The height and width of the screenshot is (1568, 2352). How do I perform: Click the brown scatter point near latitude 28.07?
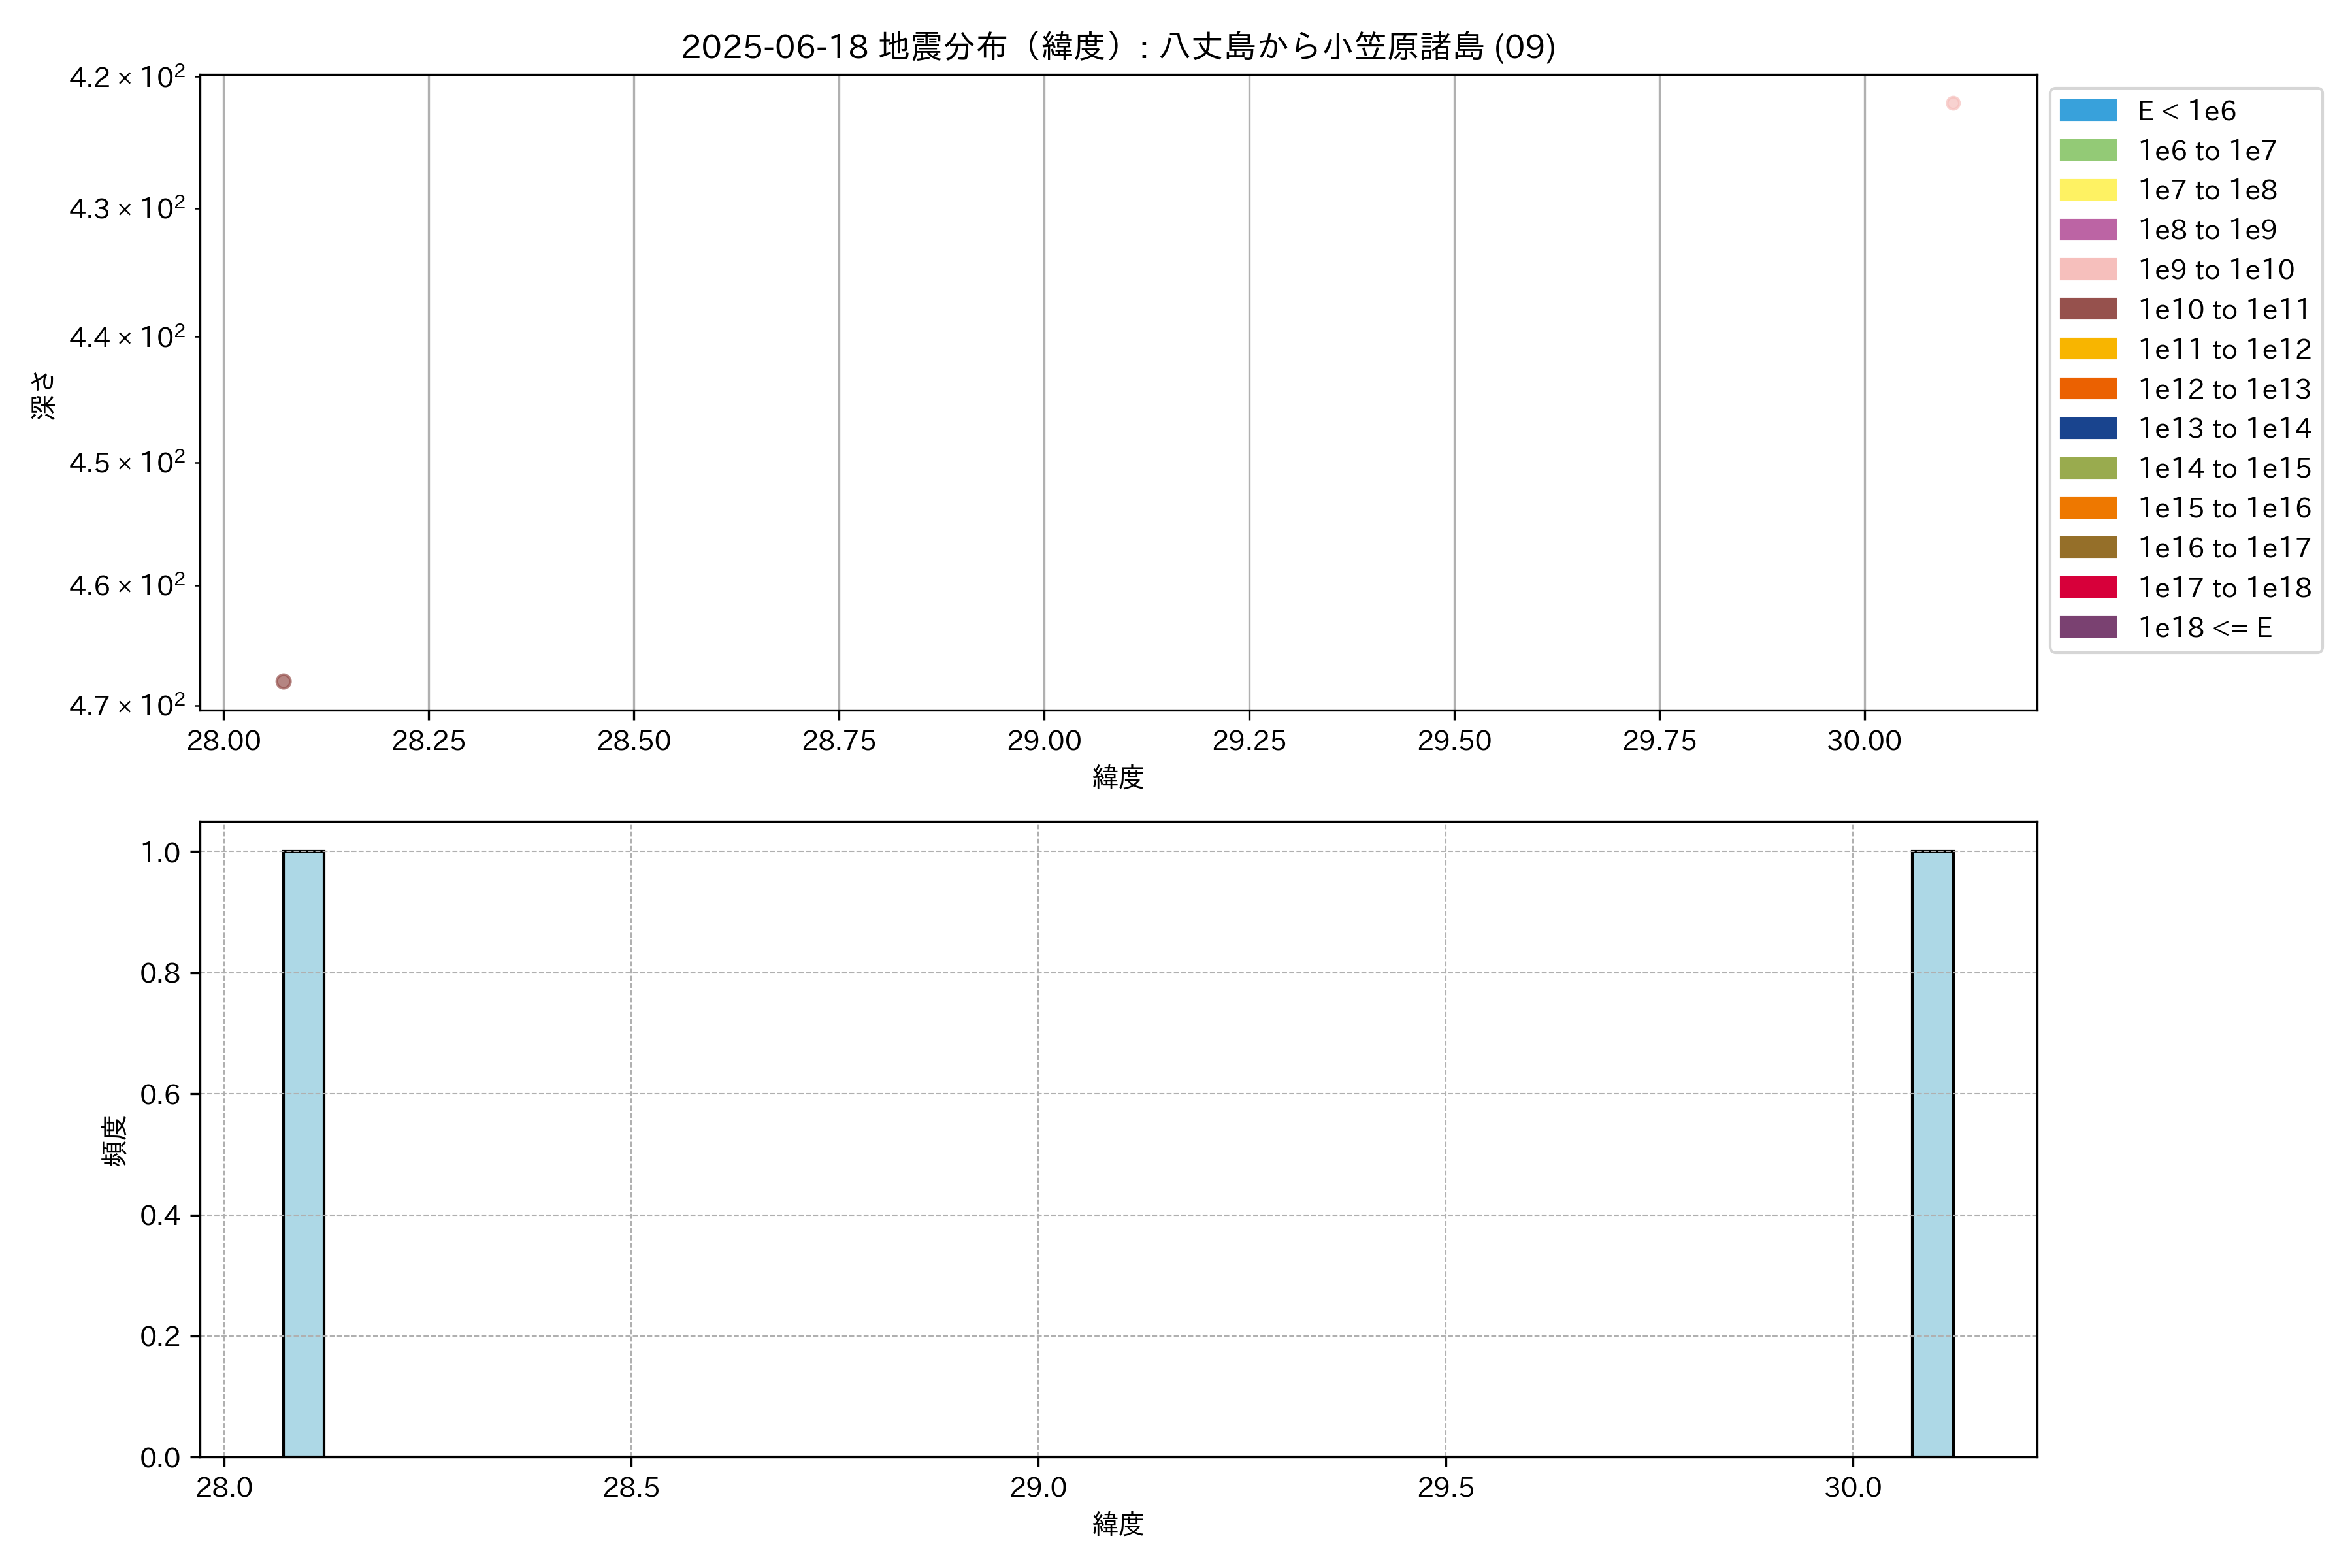click(x=283, y=681)
